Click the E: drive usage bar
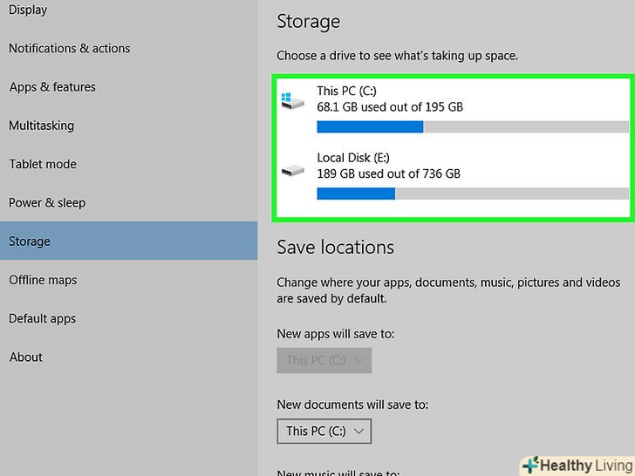 (x=472, y=194)
